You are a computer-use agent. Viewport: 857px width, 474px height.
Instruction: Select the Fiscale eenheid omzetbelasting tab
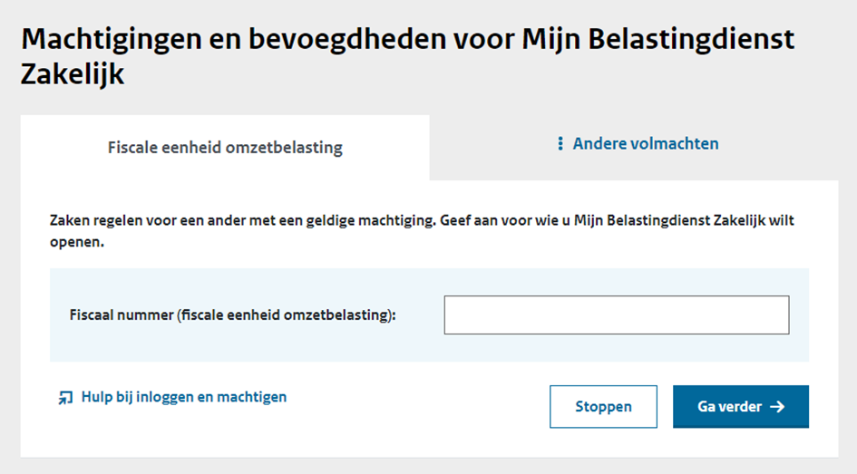[x=225, y=148]
